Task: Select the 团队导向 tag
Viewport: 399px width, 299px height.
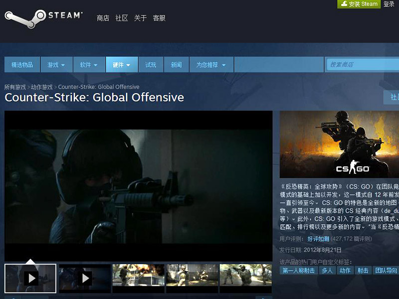Action: (x=386, y=271)
